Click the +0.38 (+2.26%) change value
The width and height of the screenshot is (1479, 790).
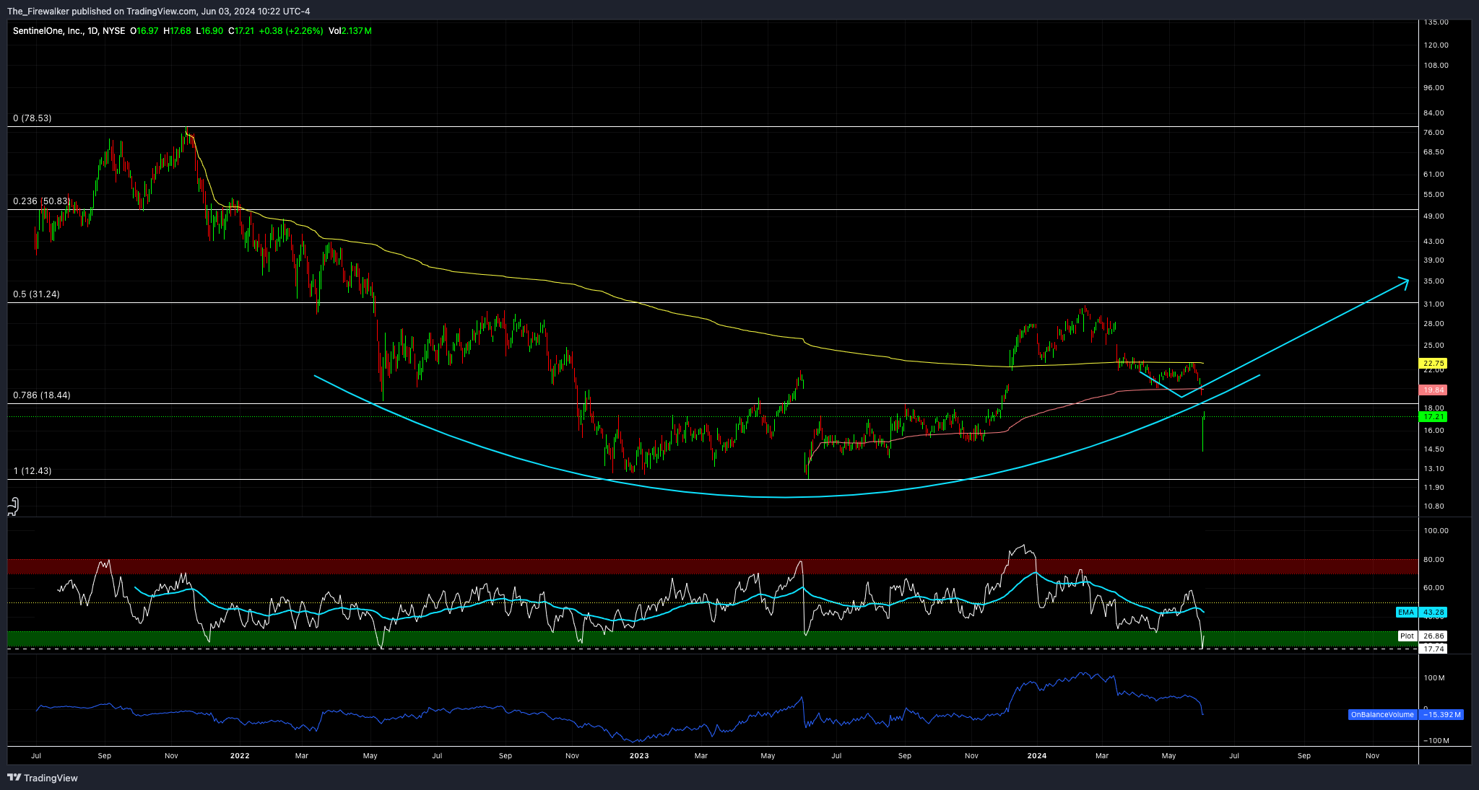point(291,31)
